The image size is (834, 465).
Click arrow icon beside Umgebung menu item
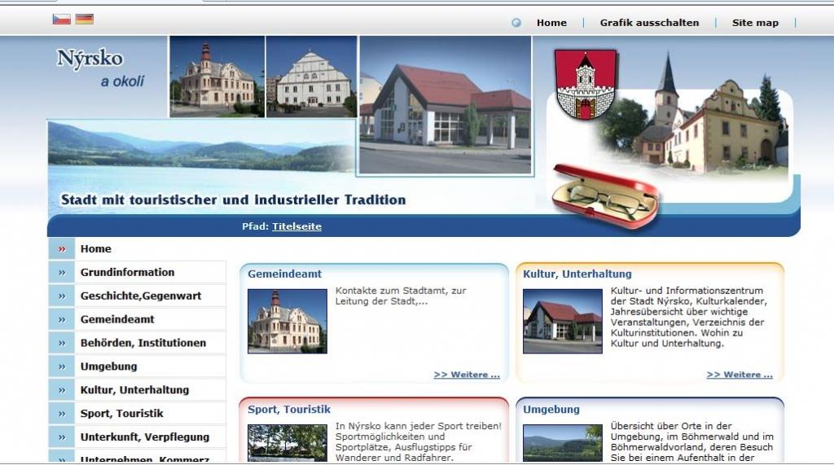coord(62,366)
